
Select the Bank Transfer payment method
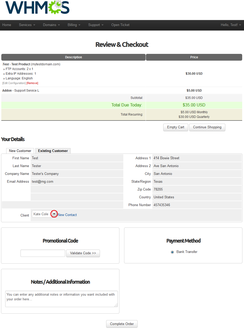[172, 252]
